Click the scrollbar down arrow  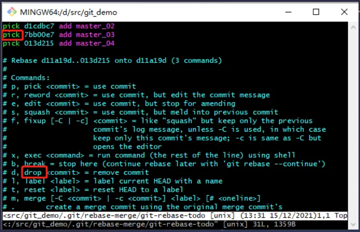[353, 225]
